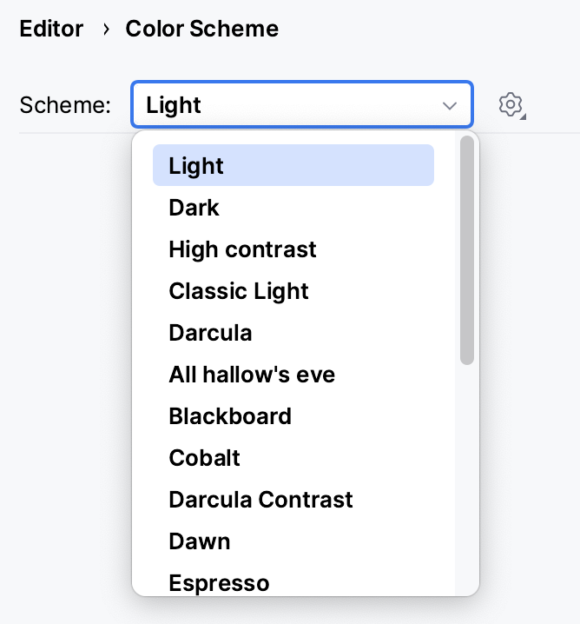Select the Dawn scheme

200,541
